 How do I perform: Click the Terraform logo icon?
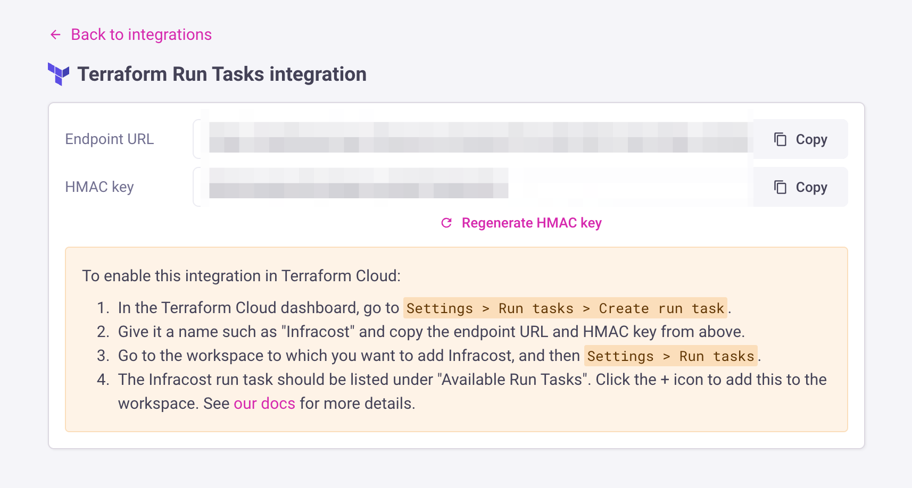(x=59, y=74)
